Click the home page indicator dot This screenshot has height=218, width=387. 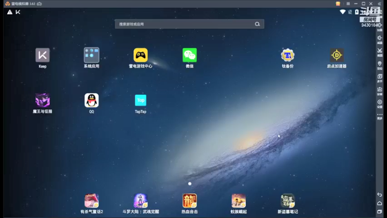point(190,184)
